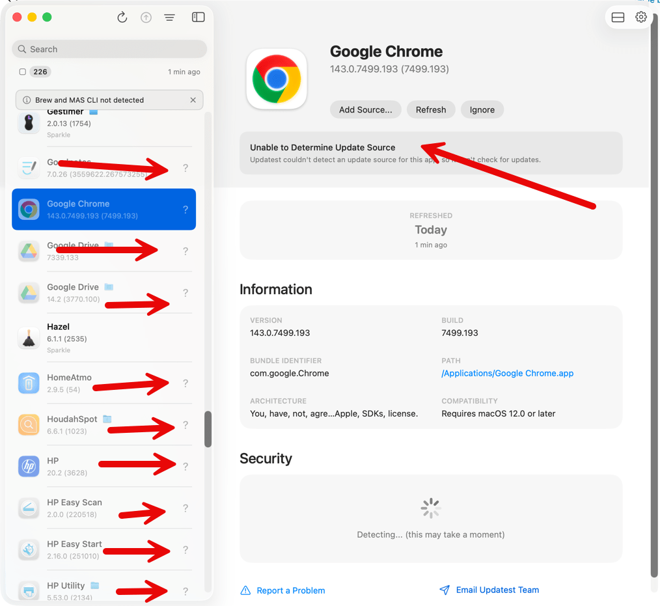The image size is (660, 606).
Task: Open settings gear icon at top right
Action: [x=641, y=18]
